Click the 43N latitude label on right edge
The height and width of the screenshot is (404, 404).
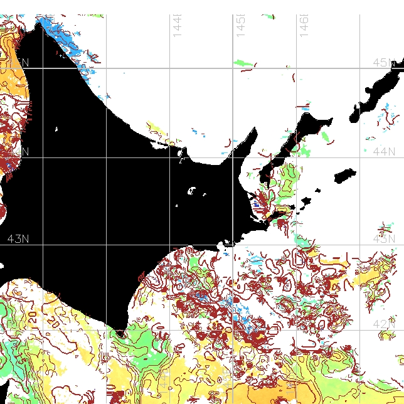(384, 239)
